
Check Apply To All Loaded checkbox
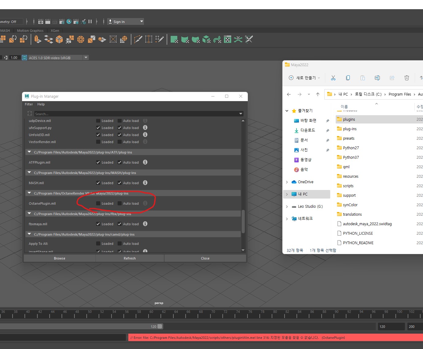pyautogui.click(x=98, y=244)
